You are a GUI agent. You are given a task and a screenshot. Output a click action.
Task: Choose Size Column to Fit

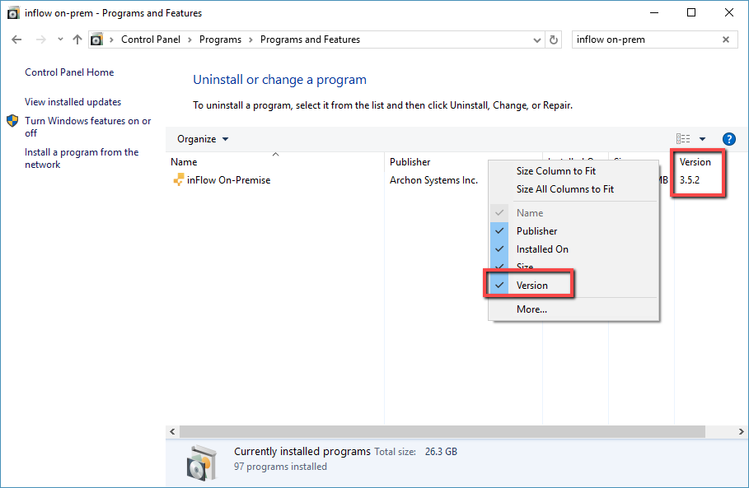pos(573,171)
